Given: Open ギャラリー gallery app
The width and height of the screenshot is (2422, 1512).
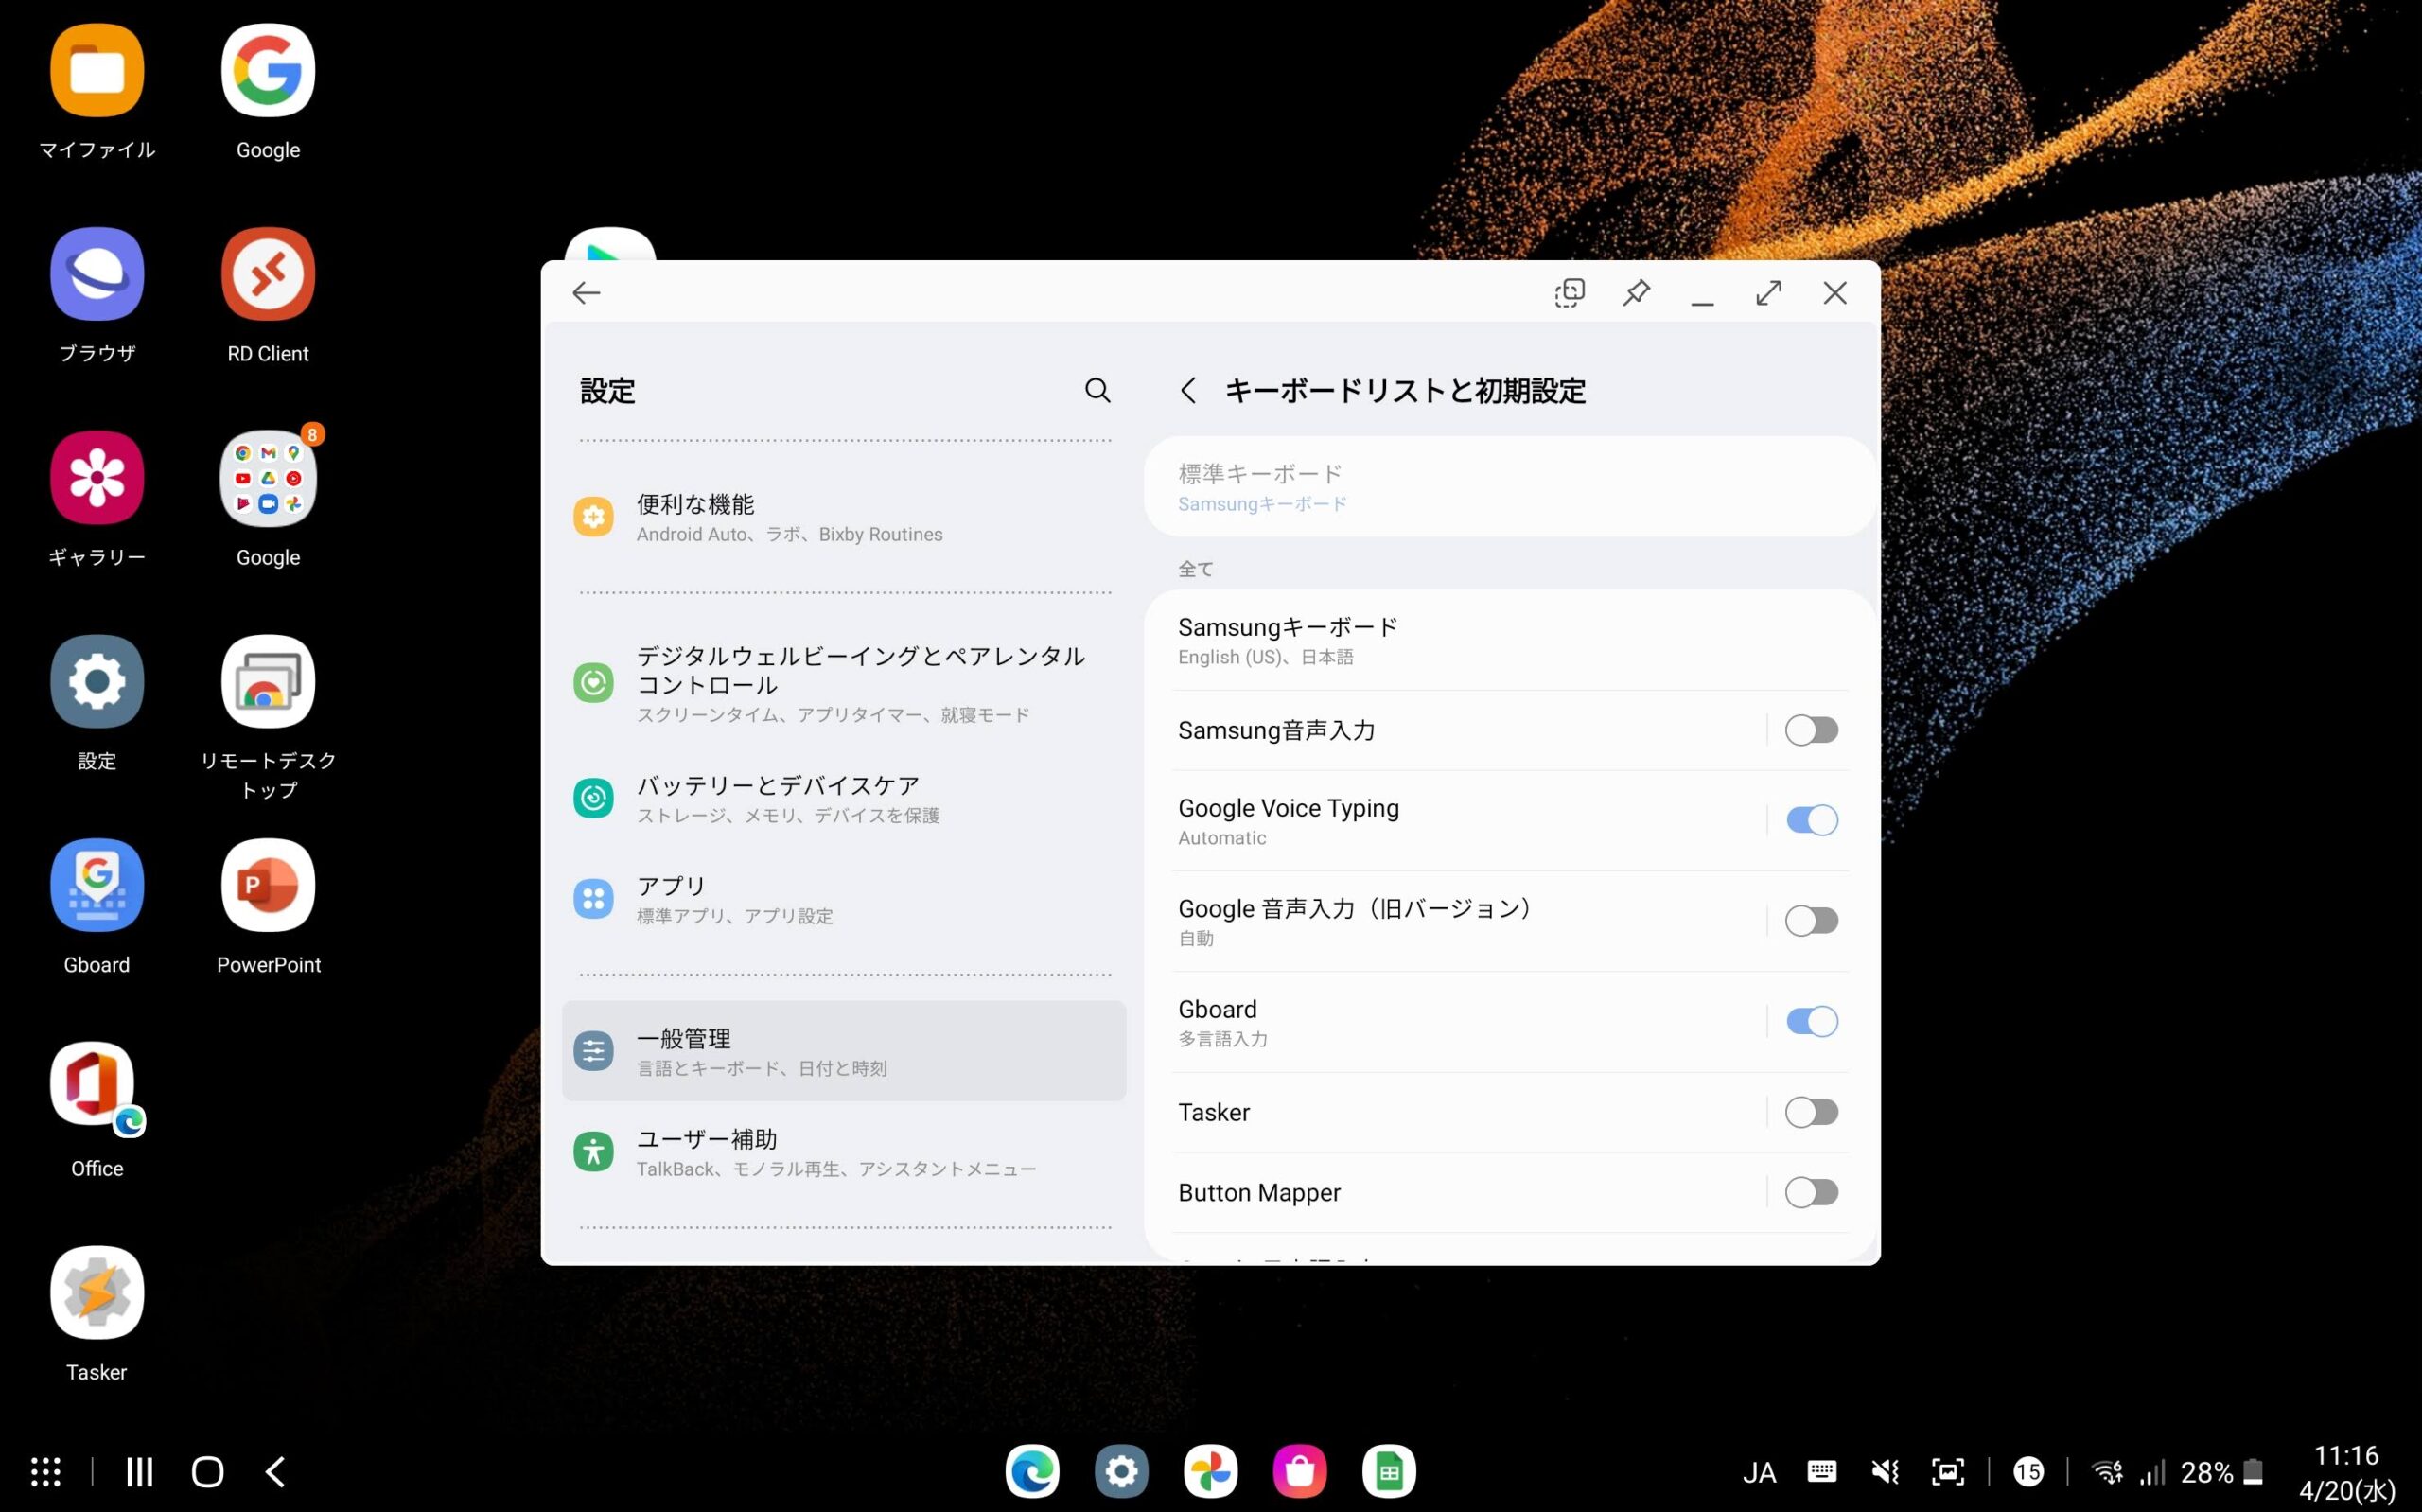Looking at the screenshot, I should point(97,478).
